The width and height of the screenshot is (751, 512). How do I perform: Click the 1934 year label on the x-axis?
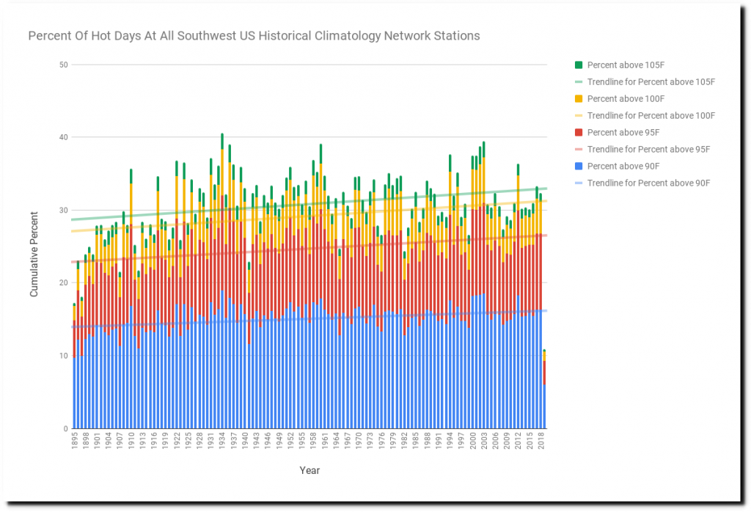coord(222,441)
